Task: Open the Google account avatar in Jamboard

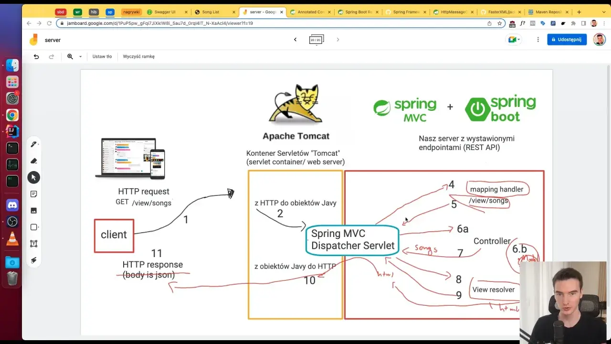Action: 600,40
